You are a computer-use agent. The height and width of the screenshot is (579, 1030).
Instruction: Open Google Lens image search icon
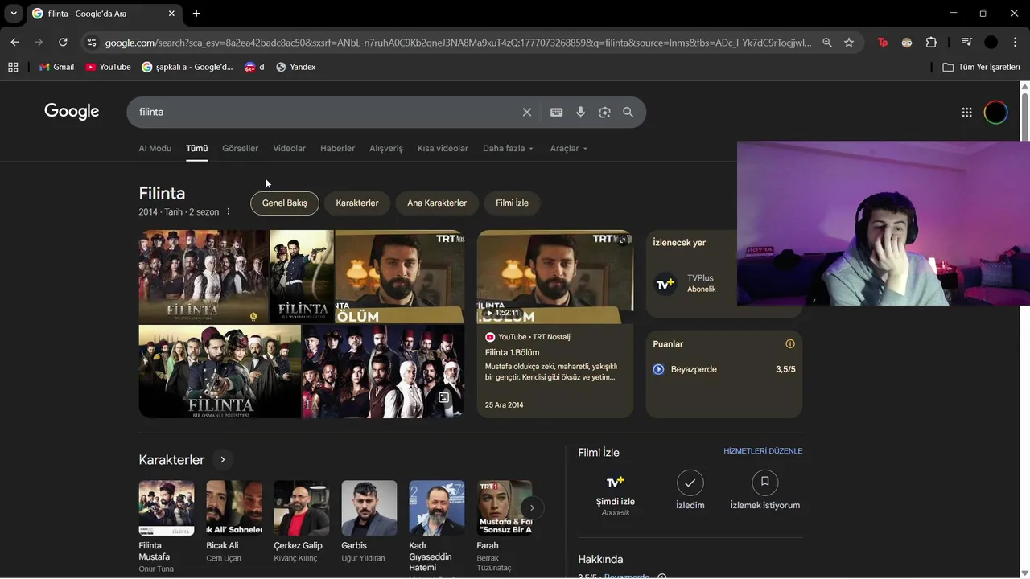tap(604, 113)
